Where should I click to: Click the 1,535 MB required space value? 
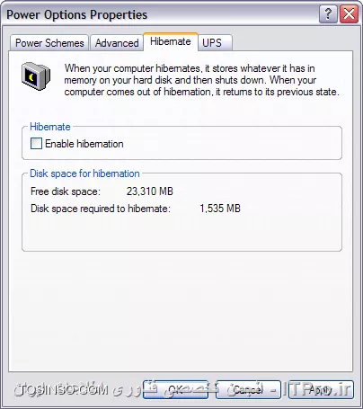pyautogui.click(x=220, y=209)
